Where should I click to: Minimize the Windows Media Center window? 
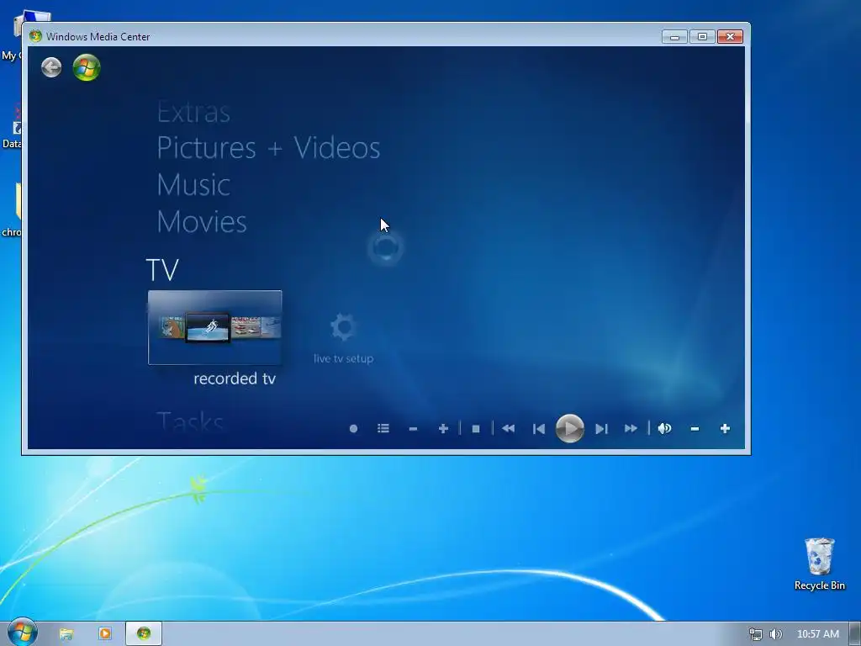tap(674, 37)
